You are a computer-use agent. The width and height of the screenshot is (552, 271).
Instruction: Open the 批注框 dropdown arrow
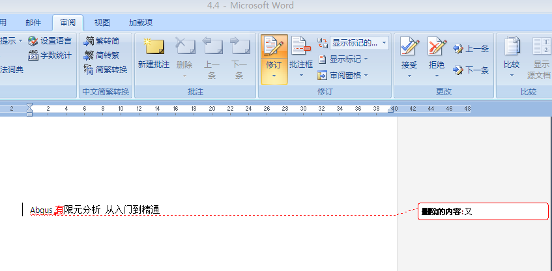301,76
